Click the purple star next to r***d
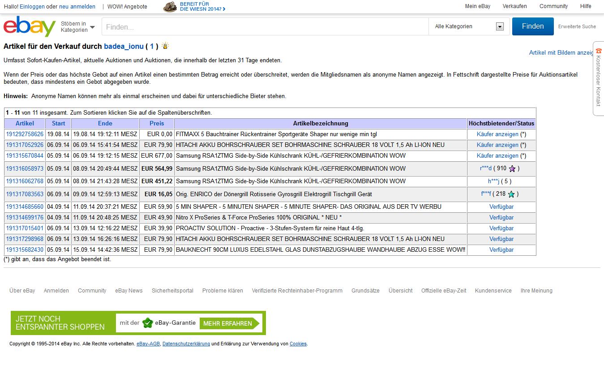604x370 pixels. [x=512, y=169]
